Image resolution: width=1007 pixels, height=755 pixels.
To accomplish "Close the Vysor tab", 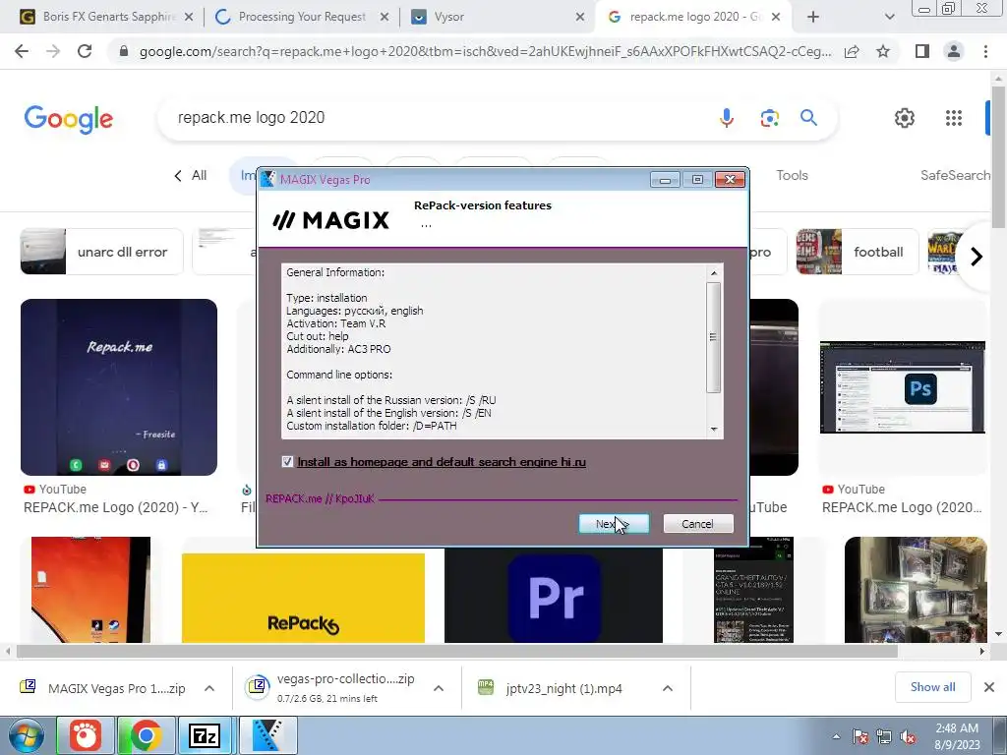I will [x=580, y=18].
